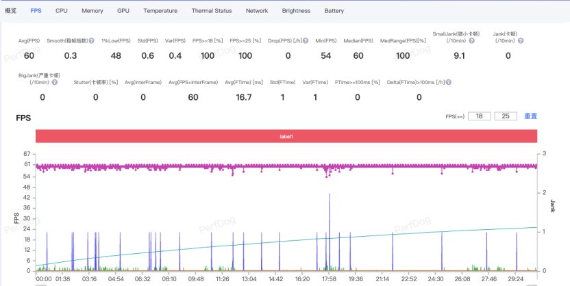This screenshot has height=286, width=570.
Task: Switch to the 概览 overview tab
Action: coord(10,11)
